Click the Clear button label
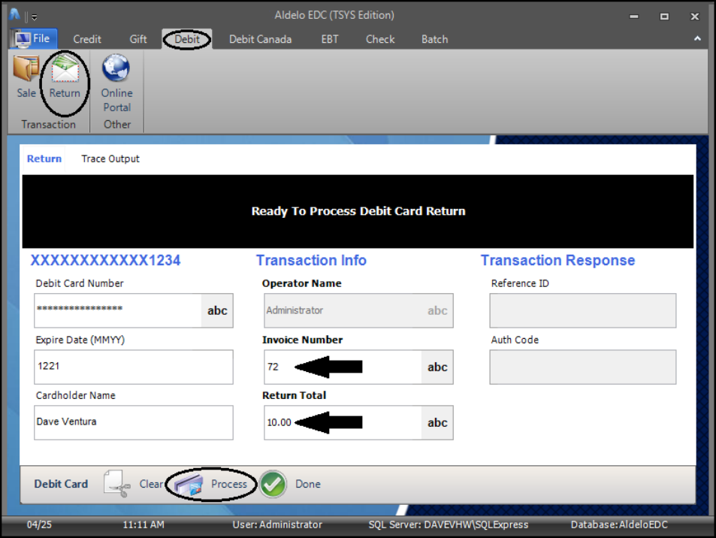The height and width of the screenshot is (538, 716). pyautogui.click(x=151, y=484)
